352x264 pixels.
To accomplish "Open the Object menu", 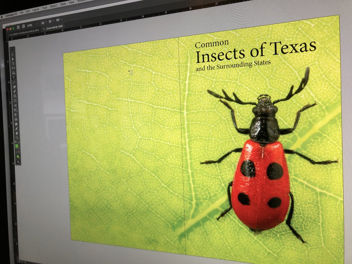I will point(53,6).
